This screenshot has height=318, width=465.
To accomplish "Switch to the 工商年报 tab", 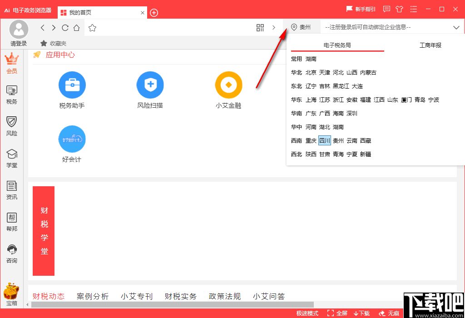I will coord(430,45).
